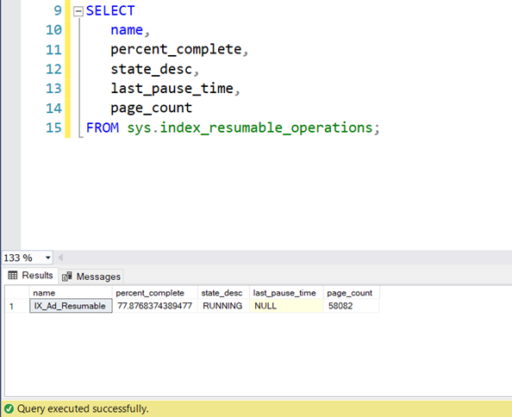Image resolution: width=512 pixels, height=417 pixels.
Task: Select the row 1 header cell
Action: click(17, 306)
